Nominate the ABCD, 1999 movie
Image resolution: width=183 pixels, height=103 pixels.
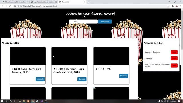[x=124, y=76]
